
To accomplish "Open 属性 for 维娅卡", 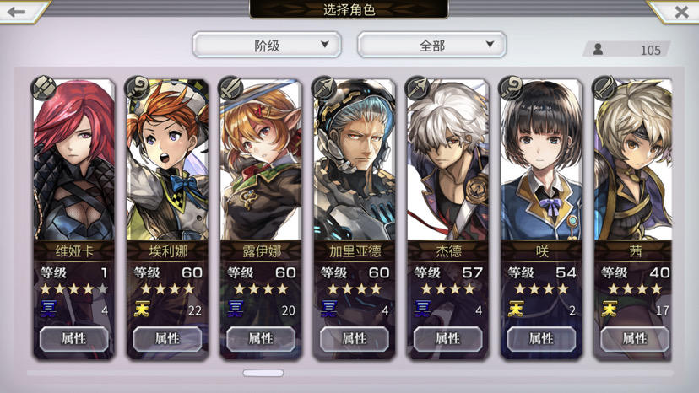I will (73, 339).
